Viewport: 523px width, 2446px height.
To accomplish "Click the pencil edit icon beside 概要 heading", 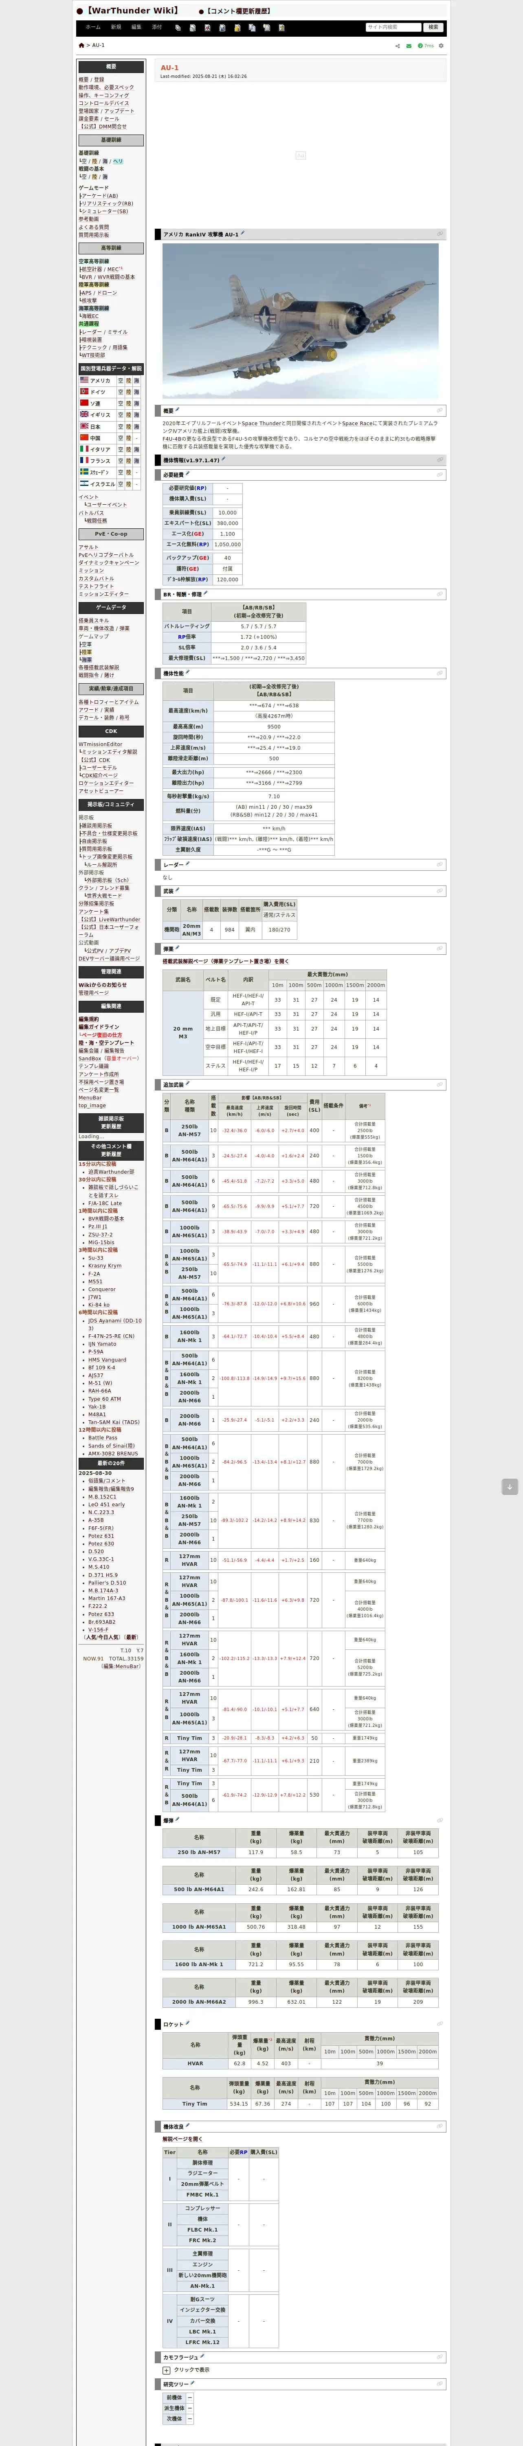I will (x=178, y=410).
